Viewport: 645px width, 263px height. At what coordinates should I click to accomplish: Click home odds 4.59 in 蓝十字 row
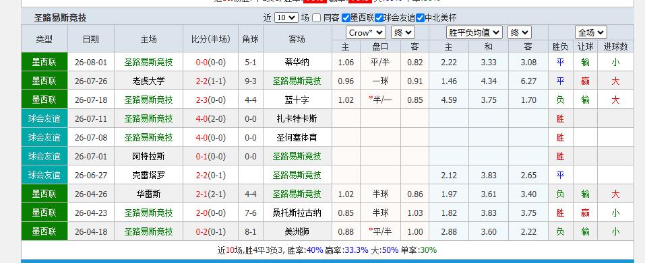coord(449,100)
